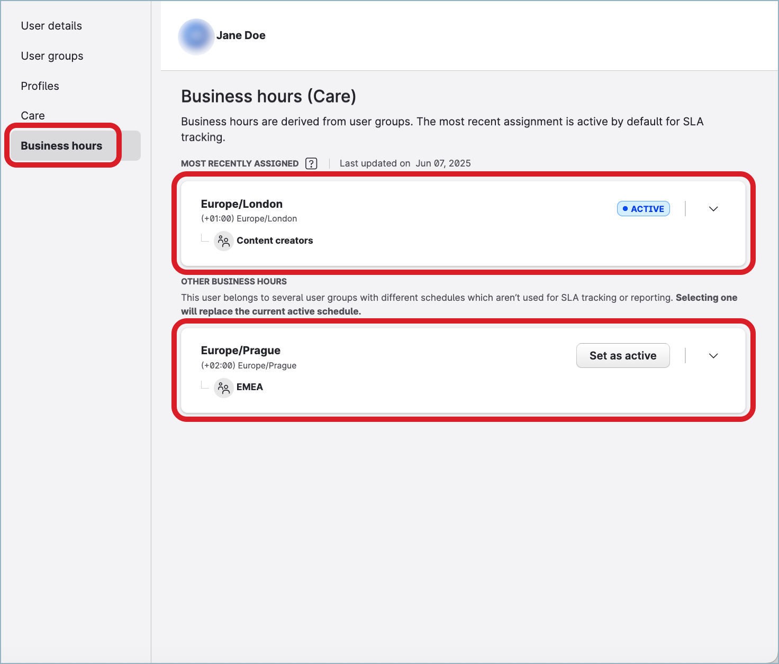The image size is (779, 664).
Task: Set Europe/Prague as active schedule
Action: point(622,356)
